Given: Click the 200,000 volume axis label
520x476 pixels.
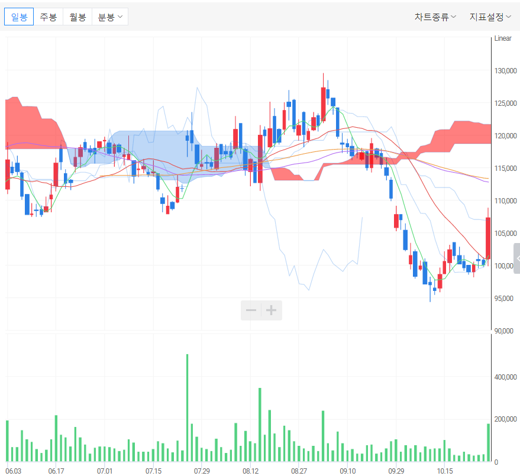Looking at the screenshot, I should tap(505, 419).
